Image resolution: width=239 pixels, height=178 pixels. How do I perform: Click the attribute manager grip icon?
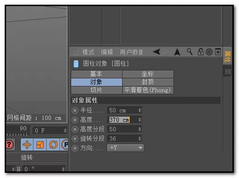pos(75,52)
